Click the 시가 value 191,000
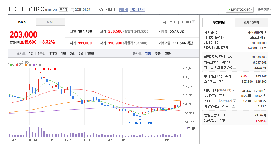This screenshot has height=144, width=274. tap(85, 43)
